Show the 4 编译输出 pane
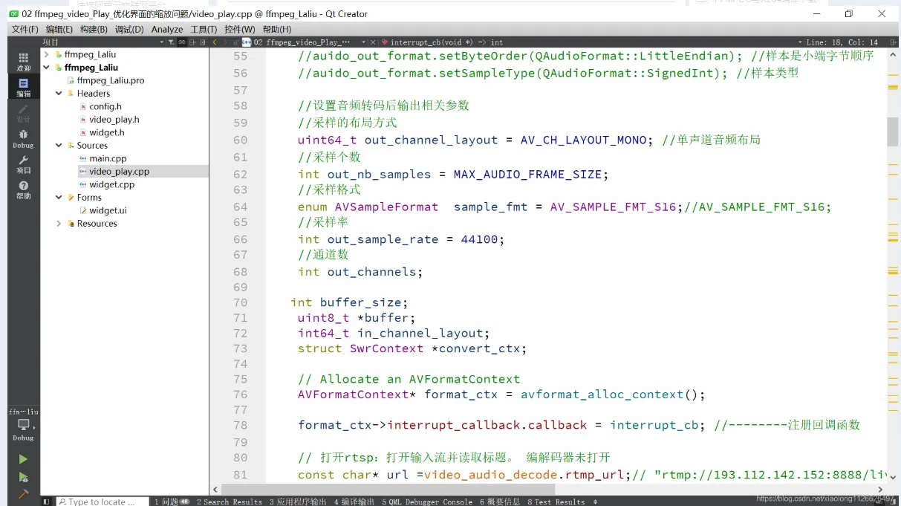The width and height of the screenshot is (901, 506). (x=354, y=502)
